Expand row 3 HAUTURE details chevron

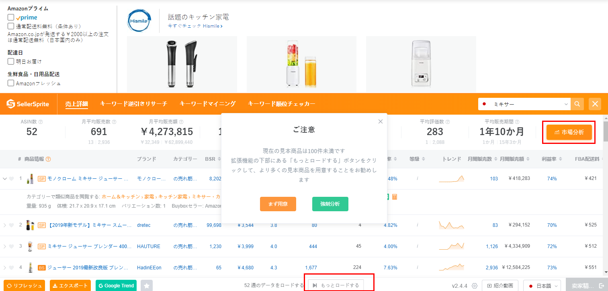[5, 247]
